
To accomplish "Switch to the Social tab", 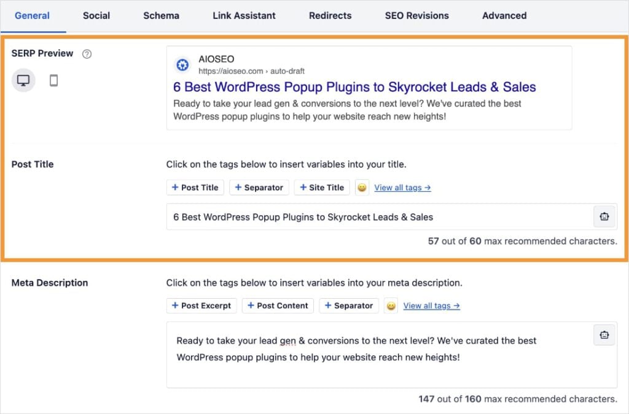I will pos(96,15).
